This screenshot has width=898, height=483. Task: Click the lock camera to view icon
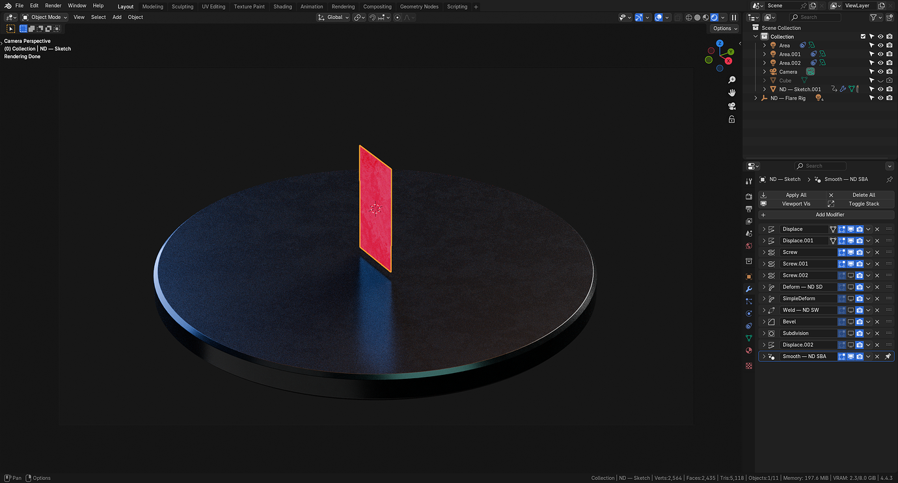tap(731, 119)
